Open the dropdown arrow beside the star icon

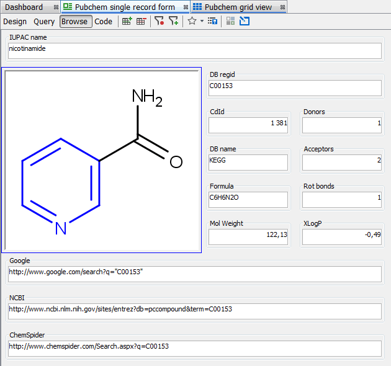[x=202, y=21]
